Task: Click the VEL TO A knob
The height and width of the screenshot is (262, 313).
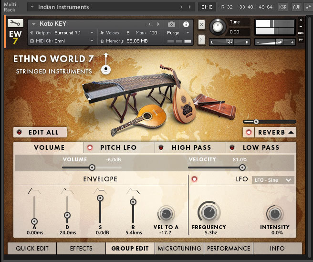Action: tap(166, 214)
